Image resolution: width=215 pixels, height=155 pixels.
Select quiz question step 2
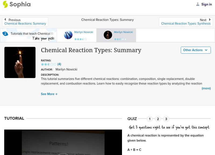pos(158,118)
